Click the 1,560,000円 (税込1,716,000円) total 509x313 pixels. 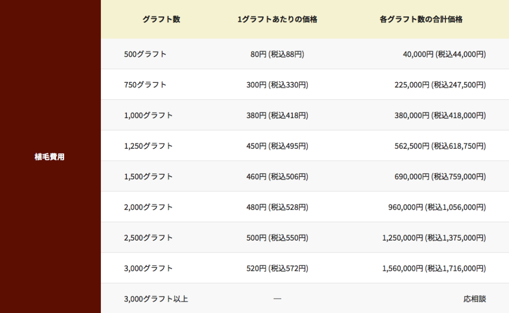434,268
